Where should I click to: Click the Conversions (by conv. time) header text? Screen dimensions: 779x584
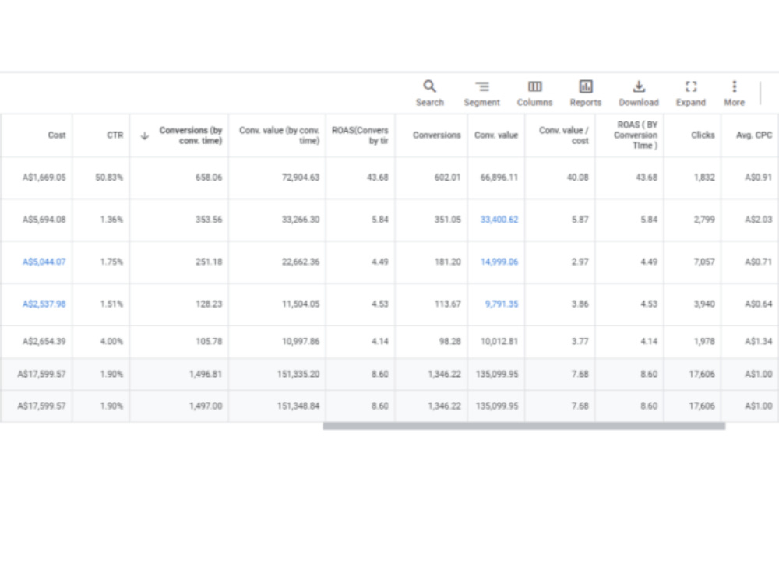(x=191, y=135)
